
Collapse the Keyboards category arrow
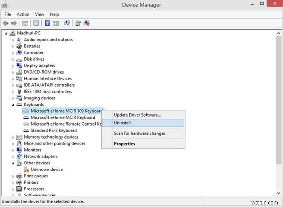click(x=13, y=105)
